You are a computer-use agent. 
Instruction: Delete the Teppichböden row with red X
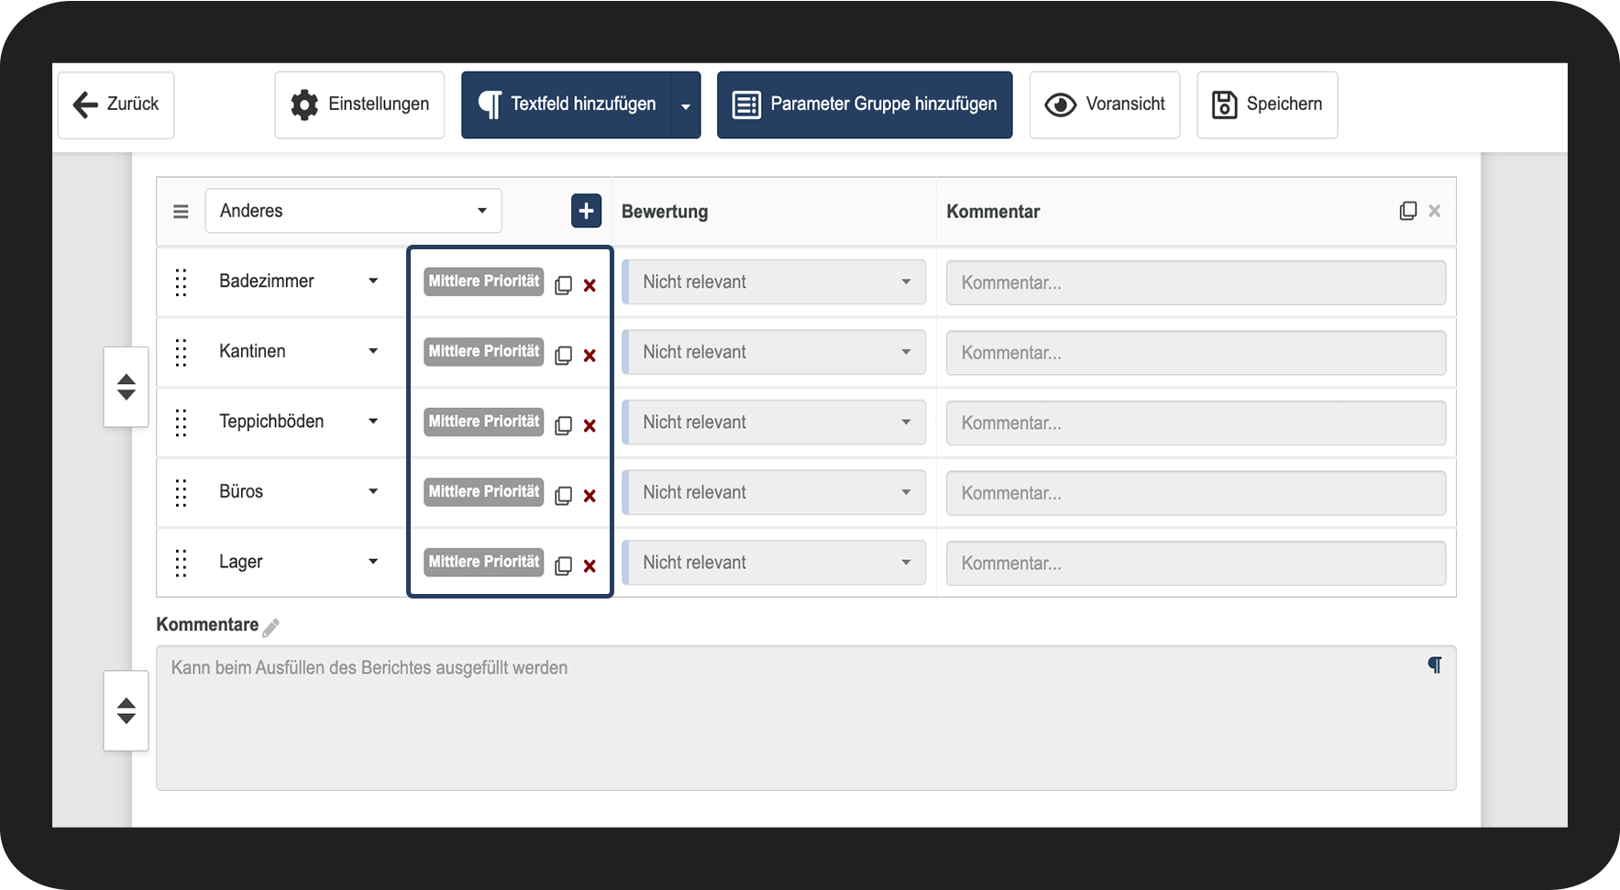590,426
